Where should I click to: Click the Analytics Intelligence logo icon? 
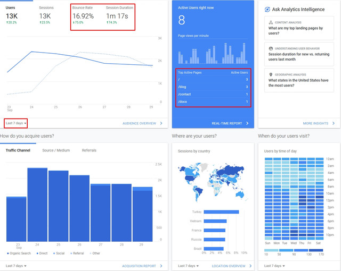pos(267,10)
